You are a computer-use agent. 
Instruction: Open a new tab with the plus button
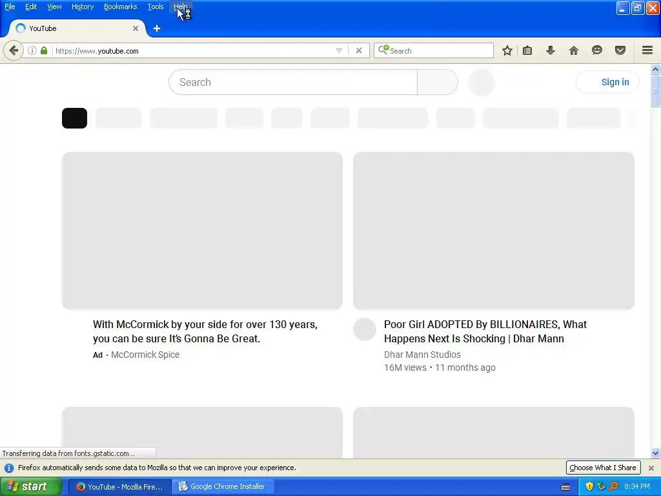157,28
